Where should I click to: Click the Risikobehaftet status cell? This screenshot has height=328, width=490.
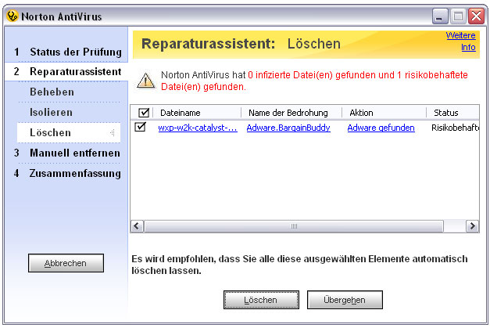pyautogui.click(x=455, y=128)
